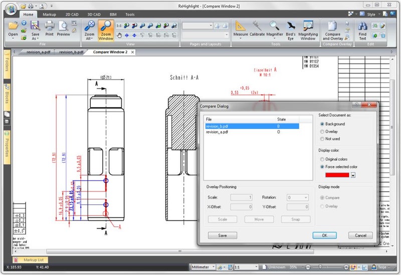401x275 pixels.
Task: Click the Print icon in the ribbon
Action: 49,25
